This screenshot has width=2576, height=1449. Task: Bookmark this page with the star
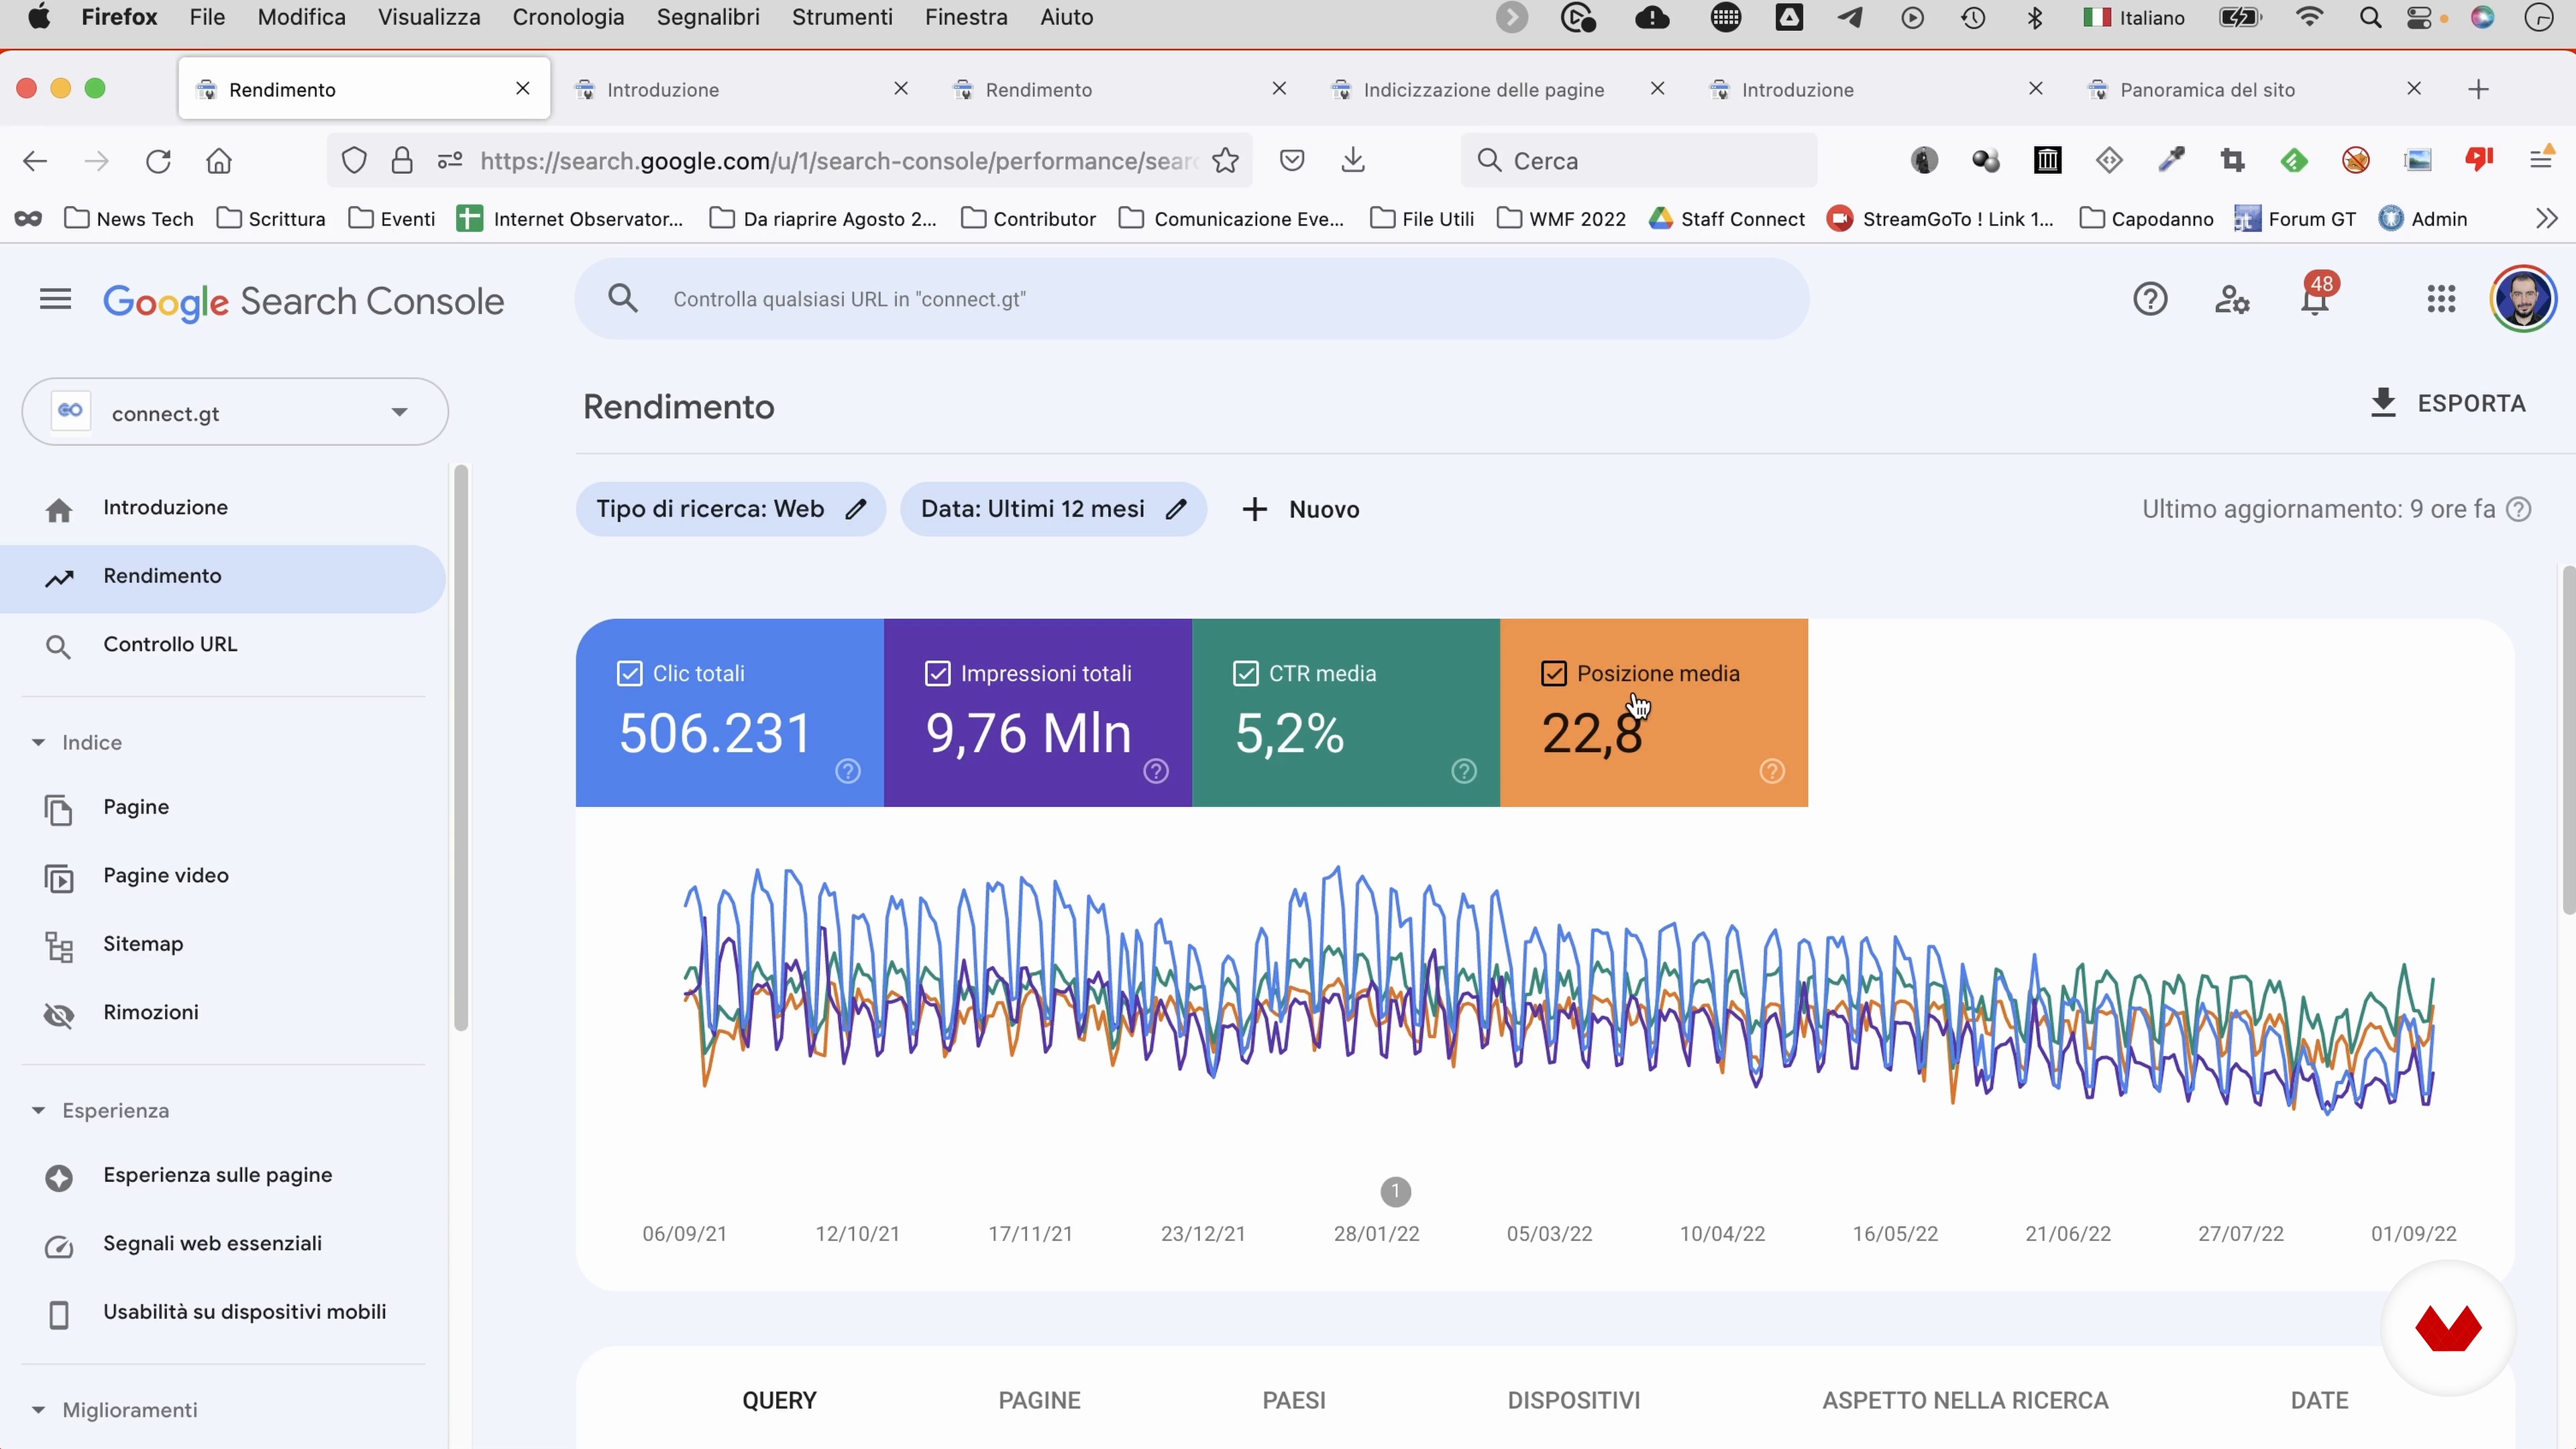coord(1225,161)
